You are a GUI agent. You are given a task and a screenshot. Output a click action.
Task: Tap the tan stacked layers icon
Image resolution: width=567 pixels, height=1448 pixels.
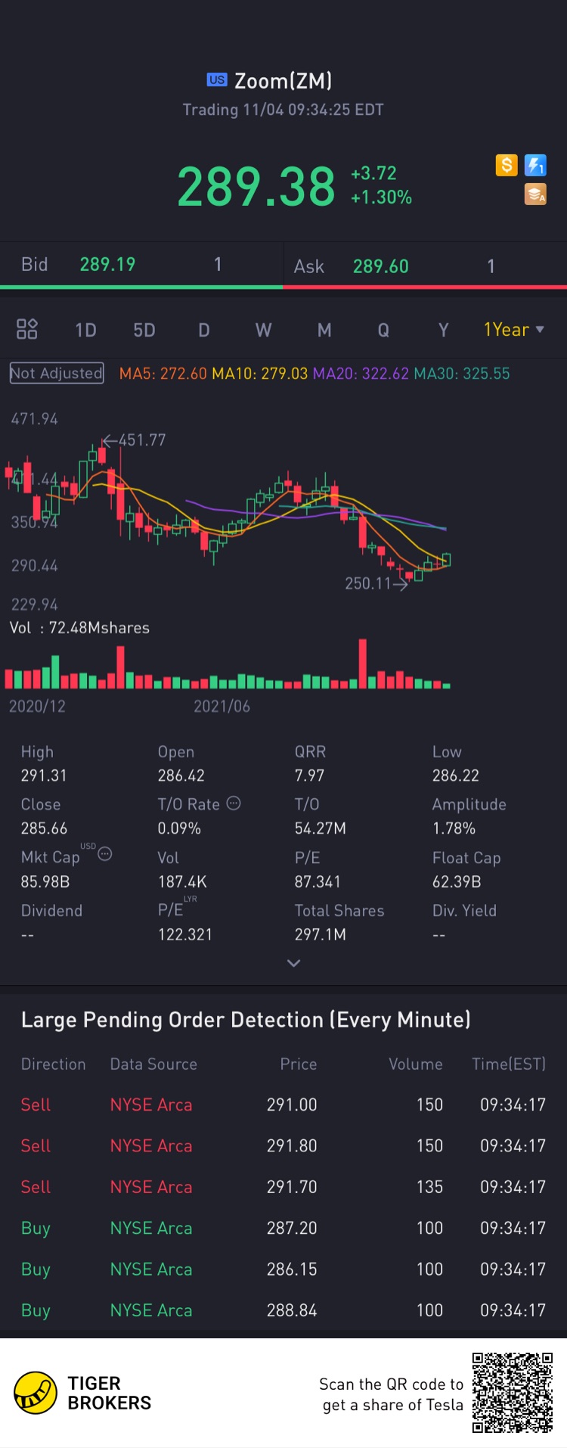(x=535, y=194)
